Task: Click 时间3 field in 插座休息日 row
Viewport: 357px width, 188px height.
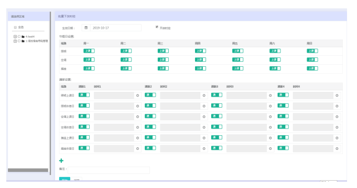Action: click(x=246, y=149)
